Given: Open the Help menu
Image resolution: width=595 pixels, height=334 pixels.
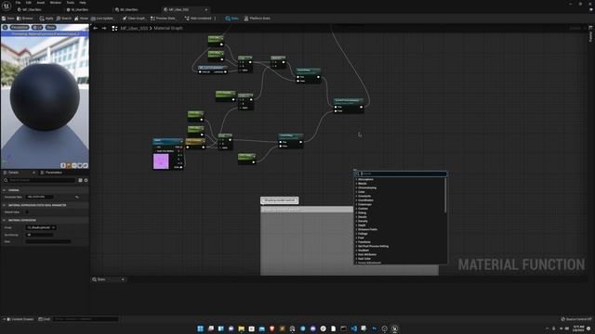Looking at the screenshot, I should click(x=83, y=3).
